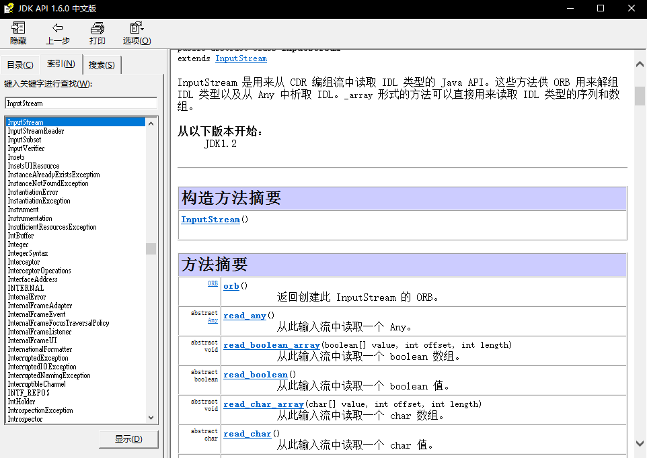Click the 显示(D) button
This screenshot has height=458, width=647.
coord(128,439)
